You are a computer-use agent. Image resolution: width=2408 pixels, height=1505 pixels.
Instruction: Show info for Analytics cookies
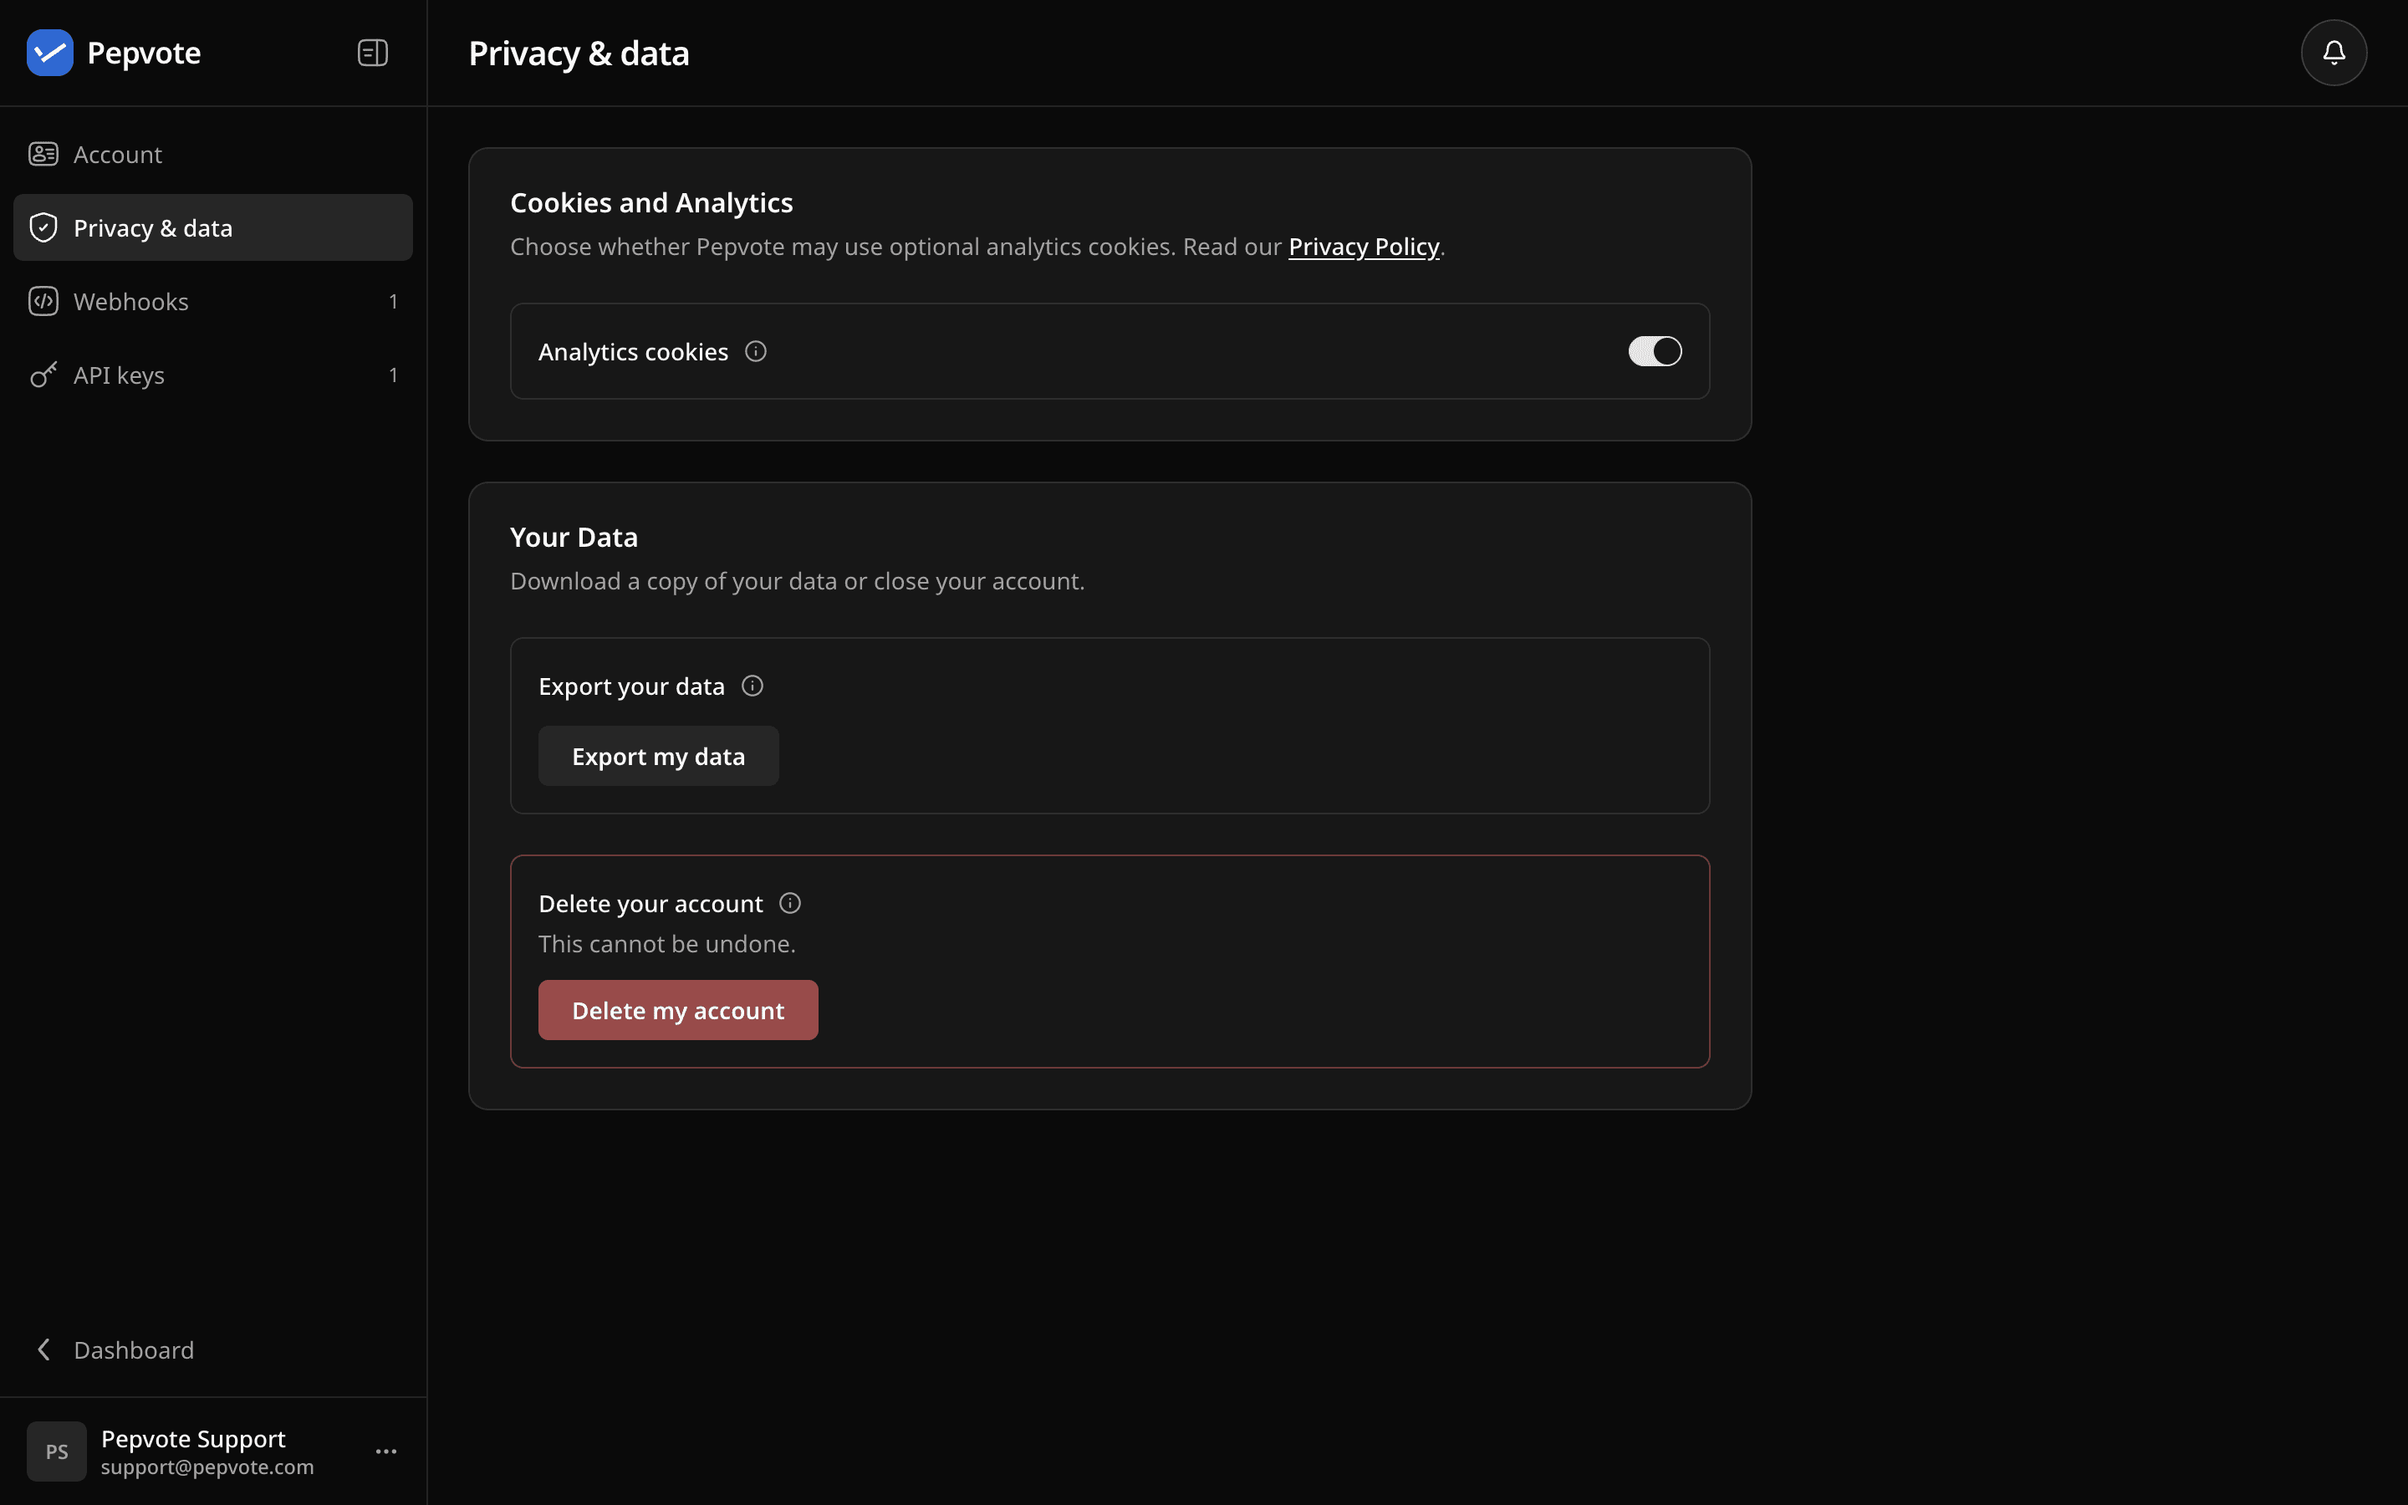pos(755,351)
